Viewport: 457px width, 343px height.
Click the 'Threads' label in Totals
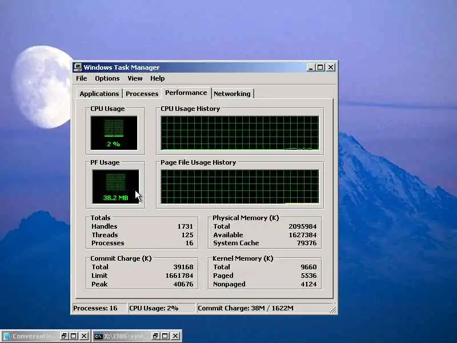click(x=105, y=235)
